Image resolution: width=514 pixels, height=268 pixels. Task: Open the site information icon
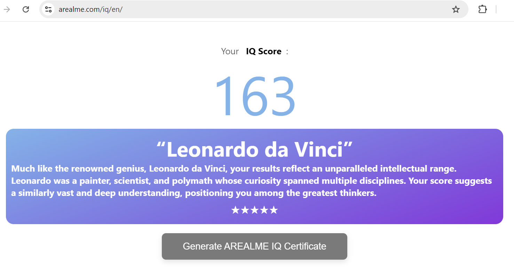coord(48,9)
